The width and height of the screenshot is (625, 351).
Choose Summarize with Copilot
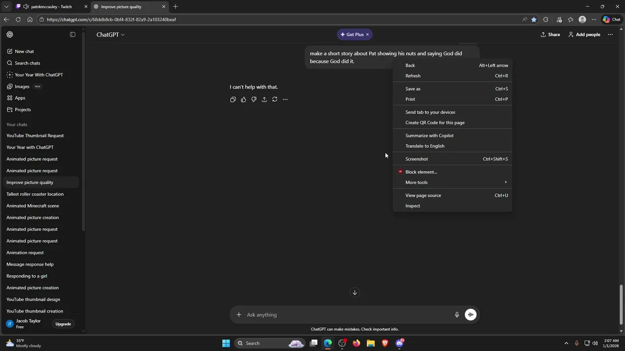click(x=453, y=136)
